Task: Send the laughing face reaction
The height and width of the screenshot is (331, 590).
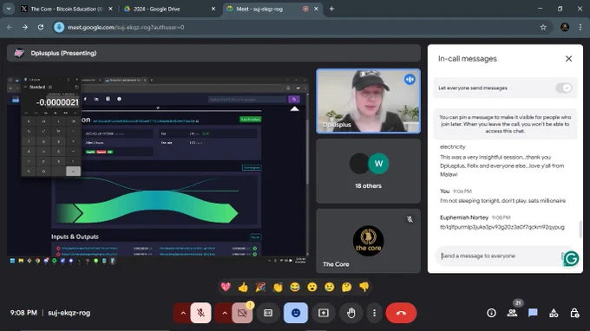Action: pyautogui.click(x=295, y=287)
